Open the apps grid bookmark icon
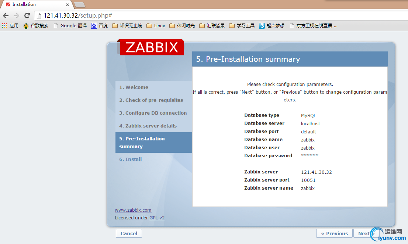 [x=5, y=25]
